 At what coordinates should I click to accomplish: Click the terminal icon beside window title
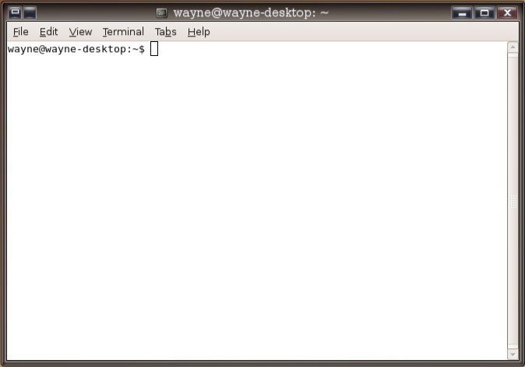tap(162, 13)
